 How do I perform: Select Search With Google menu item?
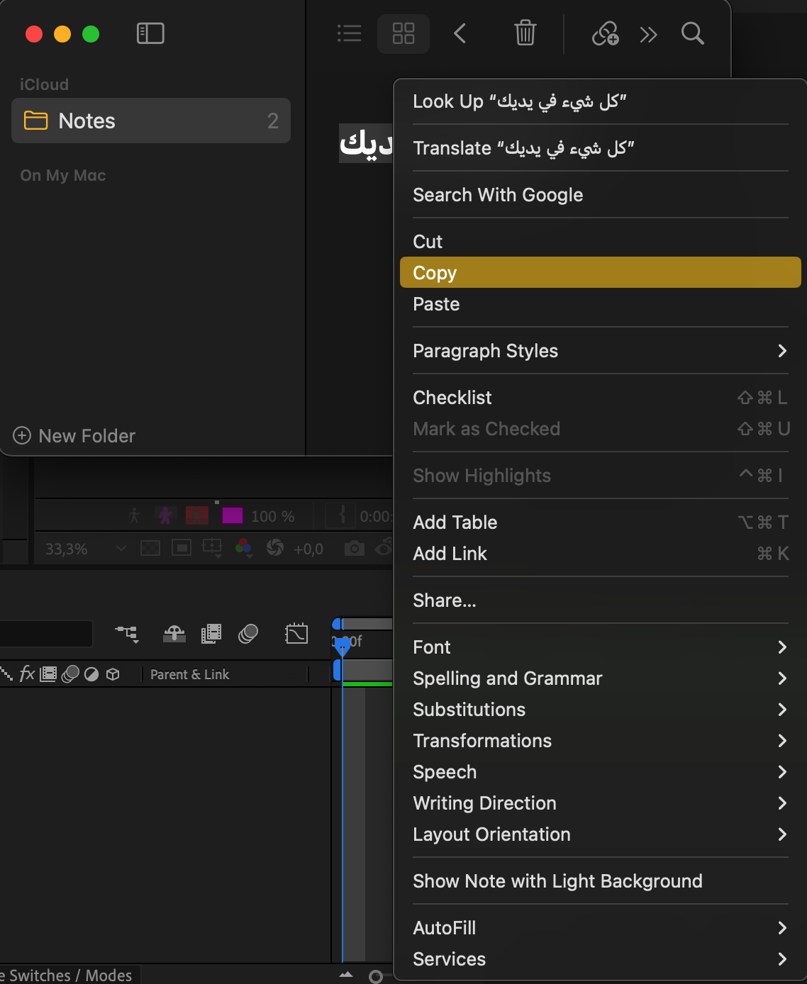tap(498, 195)
